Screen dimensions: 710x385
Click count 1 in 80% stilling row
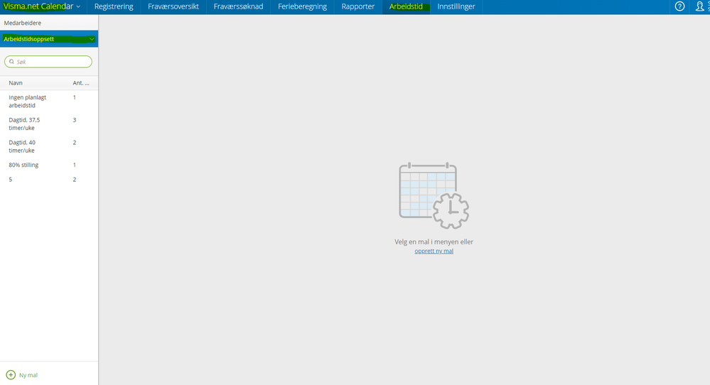[x=75, y=165]
